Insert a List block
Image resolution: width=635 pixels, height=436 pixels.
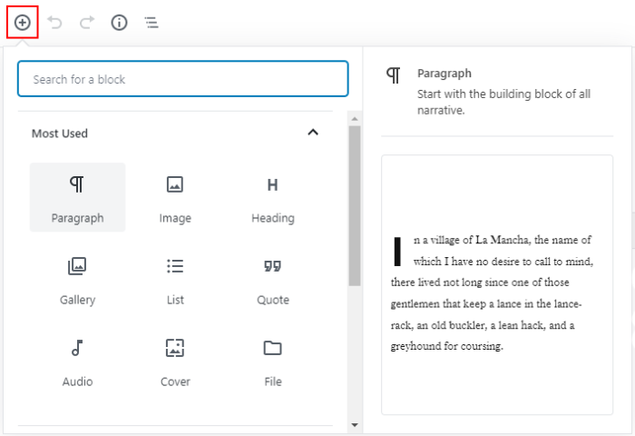pos(175,281)
